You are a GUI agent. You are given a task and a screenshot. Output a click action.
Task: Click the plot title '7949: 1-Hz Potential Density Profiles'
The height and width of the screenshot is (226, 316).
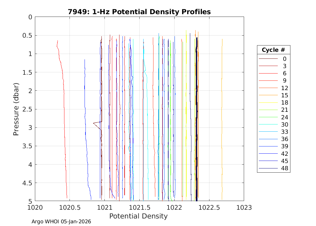click(139, 12)
